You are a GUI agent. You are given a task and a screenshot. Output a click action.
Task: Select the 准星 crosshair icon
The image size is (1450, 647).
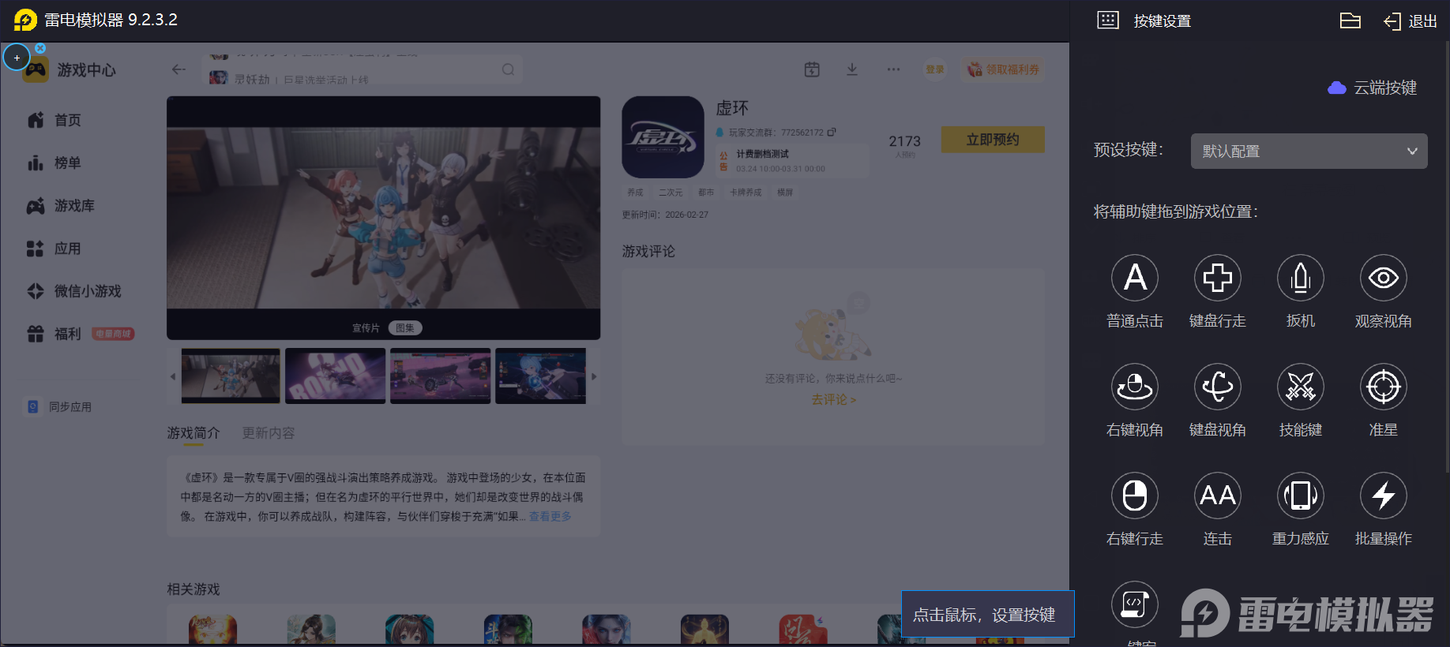[1384, 387]
